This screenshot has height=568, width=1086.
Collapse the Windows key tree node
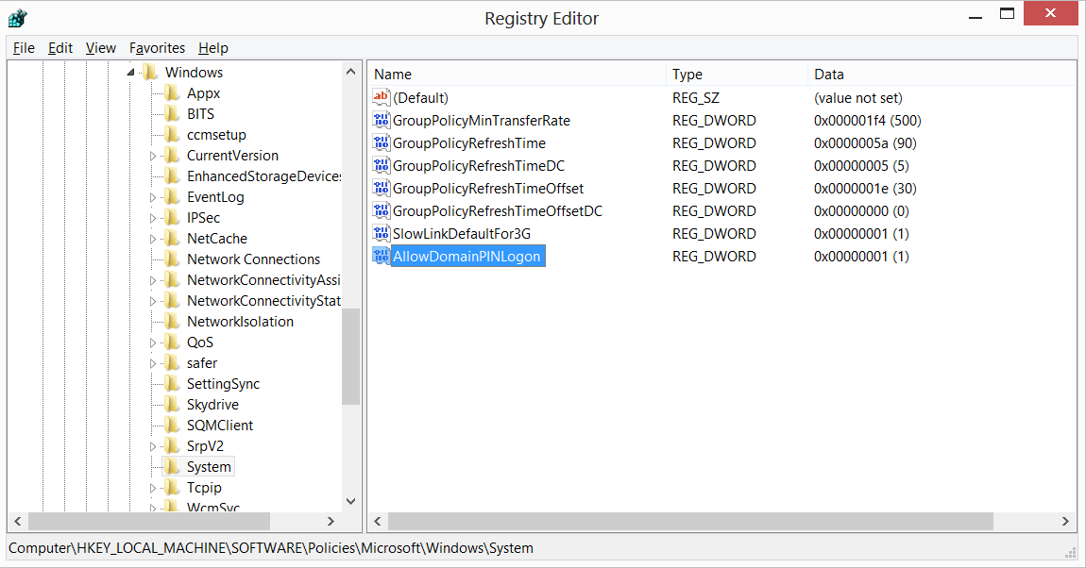point(131,72)
